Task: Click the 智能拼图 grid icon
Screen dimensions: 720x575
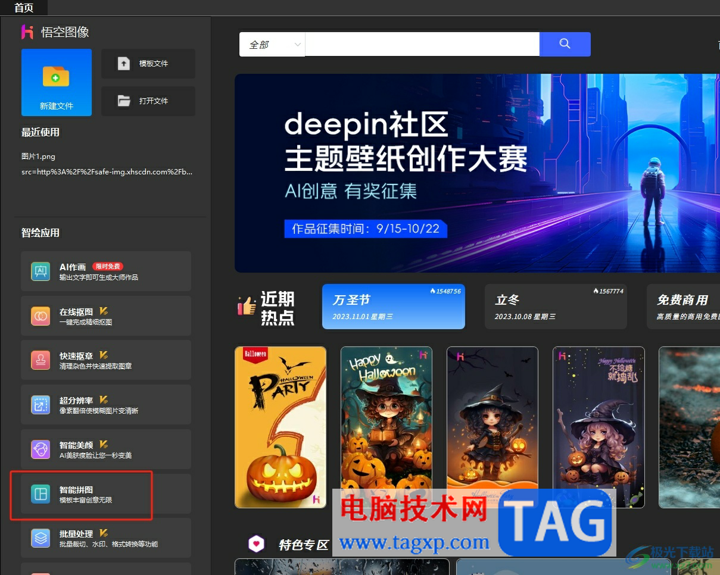Action: click(40, 494)
